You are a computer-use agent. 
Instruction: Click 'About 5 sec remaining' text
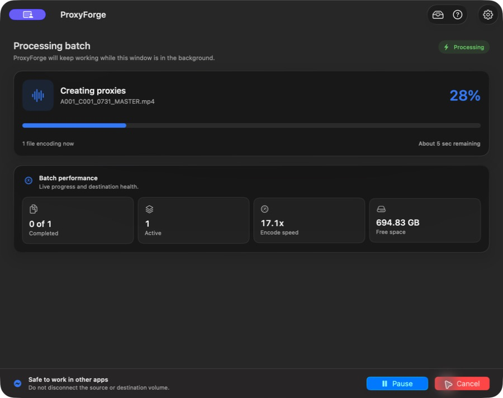tap(449, 144)
